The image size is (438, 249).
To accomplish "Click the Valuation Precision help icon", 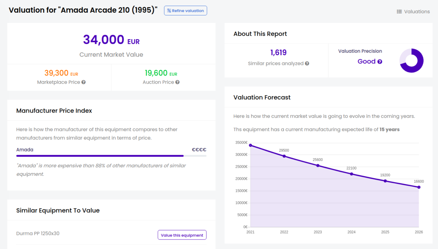I will (380, 62).
